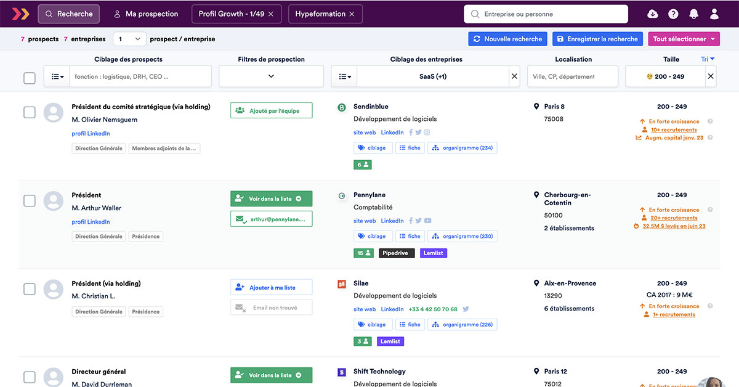Close the Hypeformation tab
Viewport: 739px width, 387px height.
[352, 14]
